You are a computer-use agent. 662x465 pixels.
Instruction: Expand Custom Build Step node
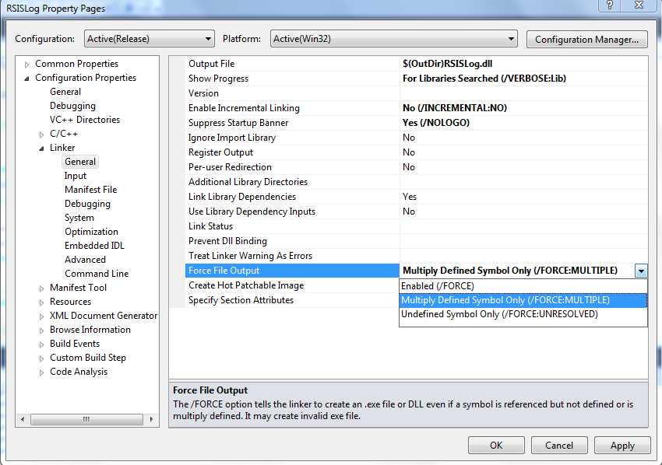tap(41, 358)
